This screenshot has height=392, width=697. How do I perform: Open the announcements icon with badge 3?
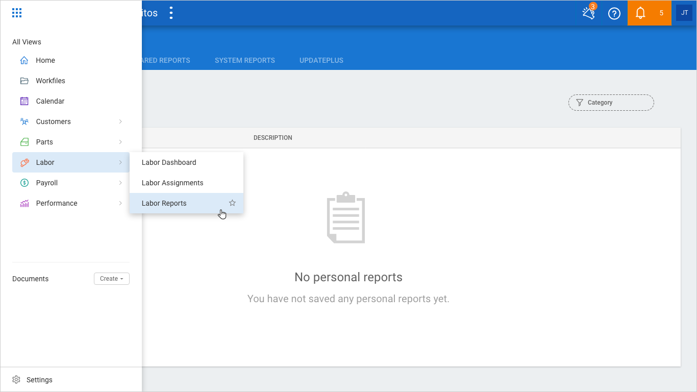point(589,13)
